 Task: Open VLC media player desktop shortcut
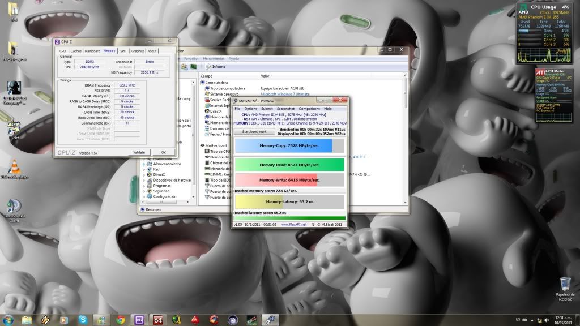coord(14,169)
